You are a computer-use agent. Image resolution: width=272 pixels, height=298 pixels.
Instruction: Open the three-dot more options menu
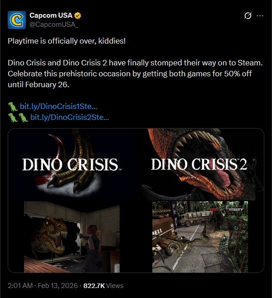pyautogui.click(x=260, y=15)
